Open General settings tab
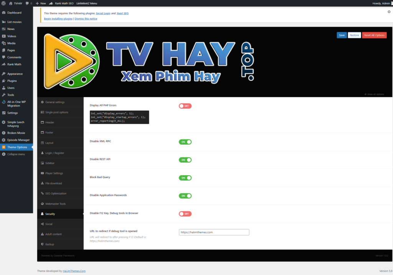Screen dimensions: 393x275 [60, 102]
